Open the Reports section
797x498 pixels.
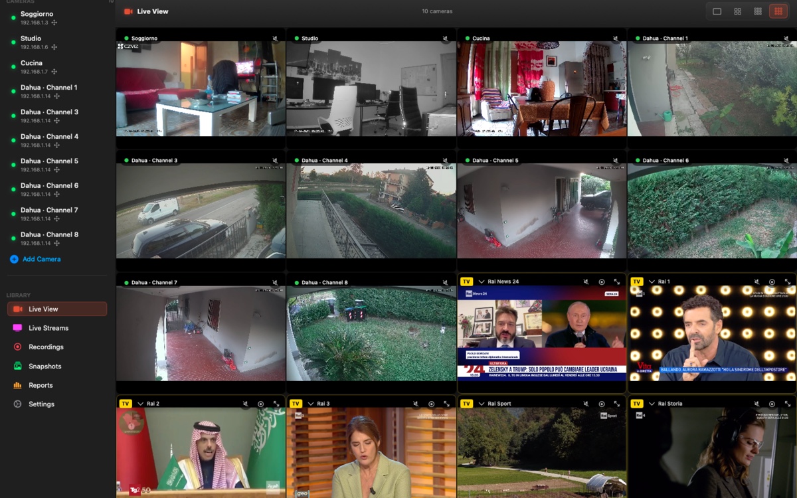coord(57,385)
